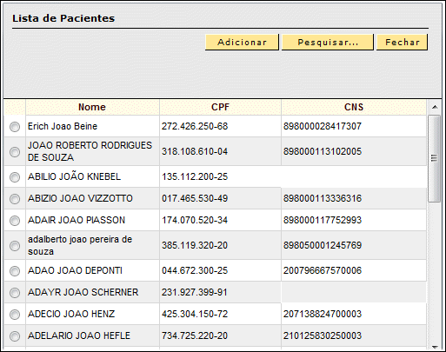Click the Nome column header
This screenshot has width=446, height=352.
(x=92, y=107)
